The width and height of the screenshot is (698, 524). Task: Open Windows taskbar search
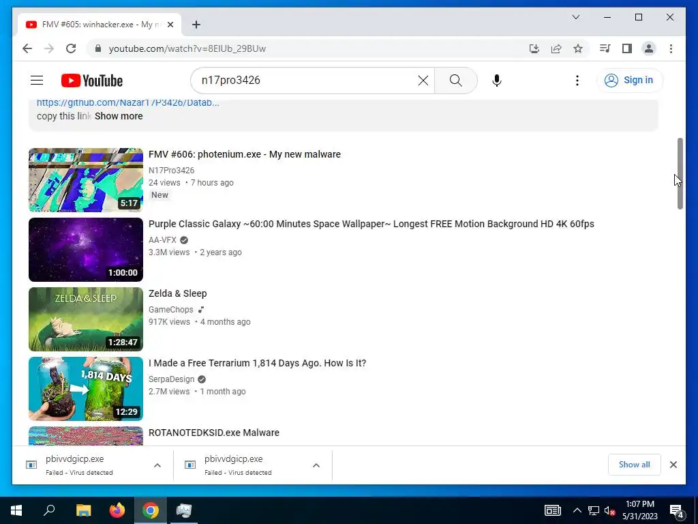(x=49, y=510)
